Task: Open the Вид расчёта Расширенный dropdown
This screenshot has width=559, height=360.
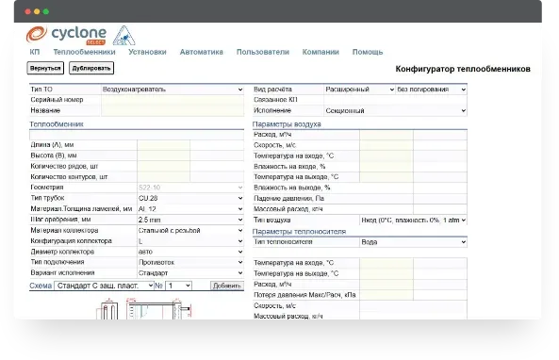Action: click(x=359, y=90)
